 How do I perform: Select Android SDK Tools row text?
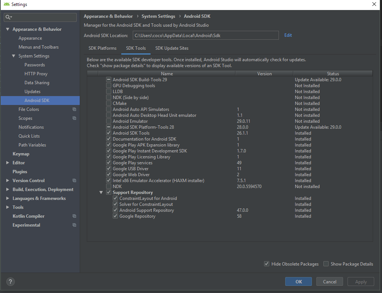(x=131, y=133)
